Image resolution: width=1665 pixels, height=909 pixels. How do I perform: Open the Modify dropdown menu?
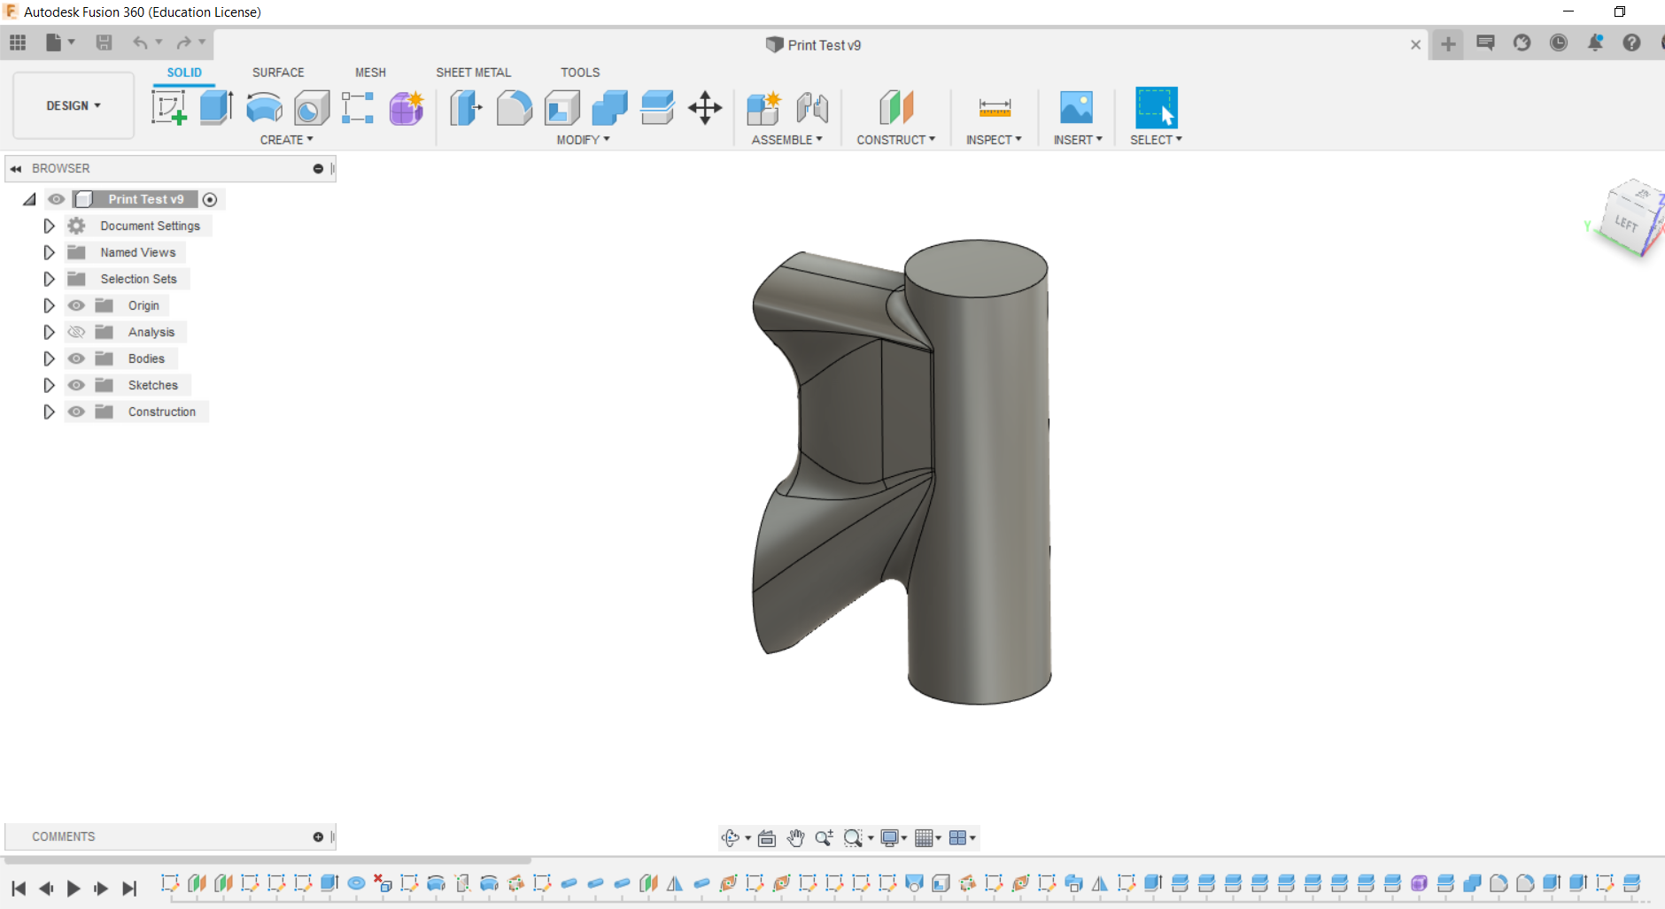[583, 140]
